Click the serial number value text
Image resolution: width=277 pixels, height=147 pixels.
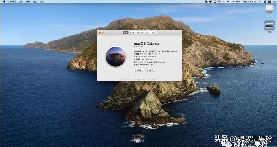147,65
